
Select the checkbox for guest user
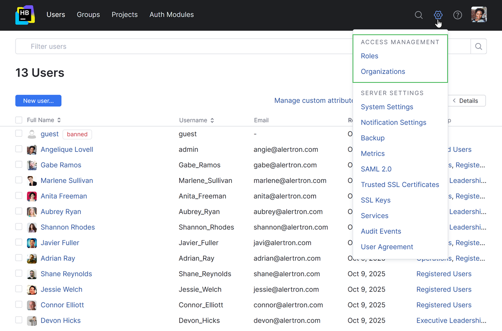pos(19,133)
